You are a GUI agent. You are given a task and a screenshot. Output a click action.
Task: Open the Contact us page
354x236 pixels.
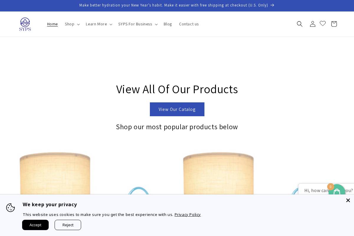(x=189, y=24)
